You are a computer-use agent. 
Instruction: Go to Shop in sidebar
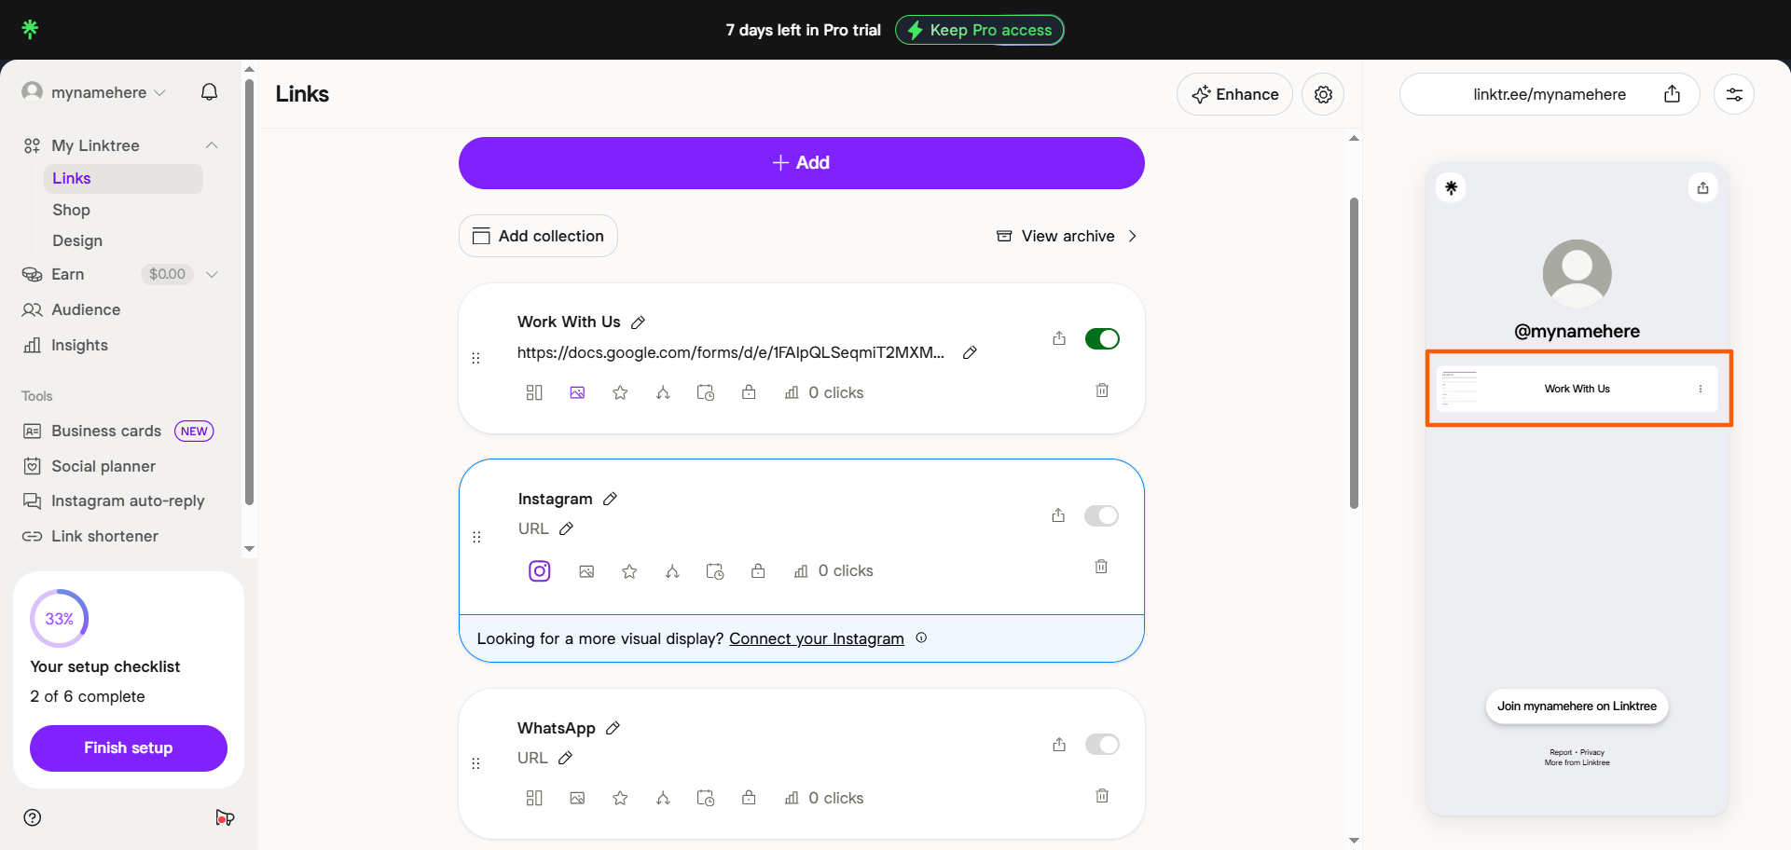click(x=72, y=210)
